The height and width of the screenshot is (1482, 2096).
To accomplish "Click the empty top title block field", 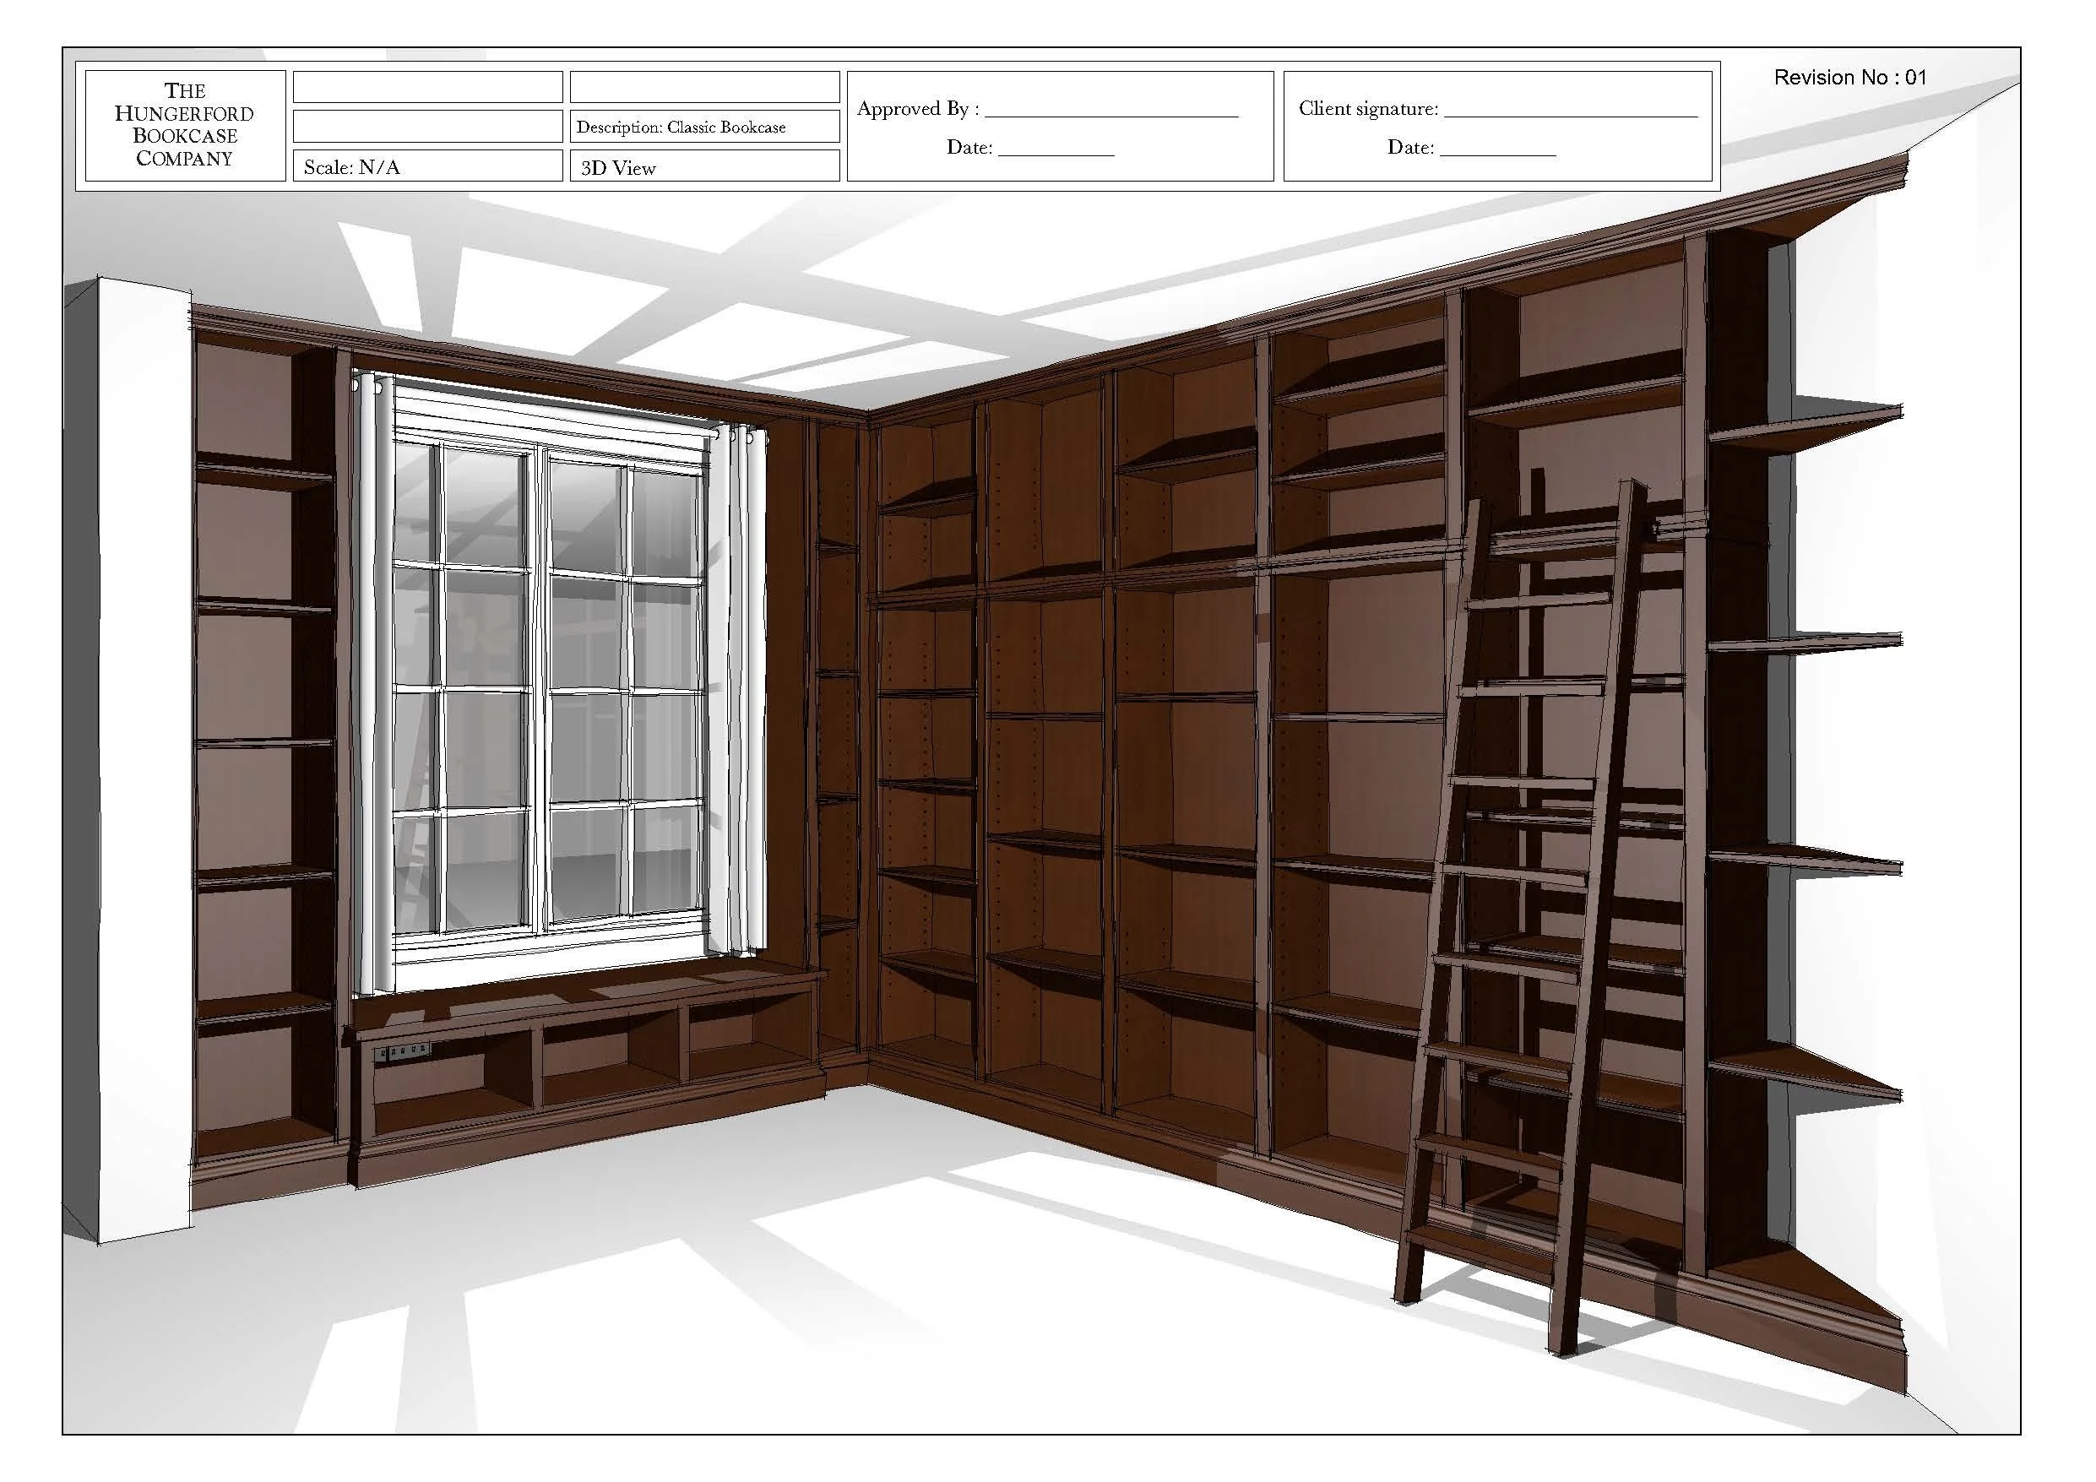I will pos(426,88).
